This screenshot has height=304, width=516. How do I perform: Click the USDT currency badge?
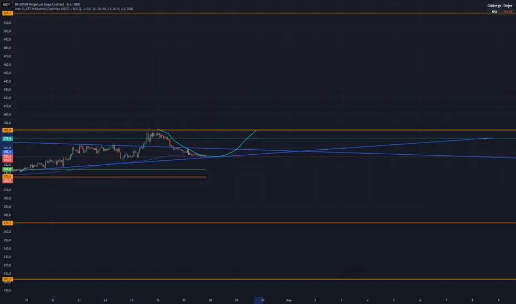pyautogui.click(x=7, y=4)
